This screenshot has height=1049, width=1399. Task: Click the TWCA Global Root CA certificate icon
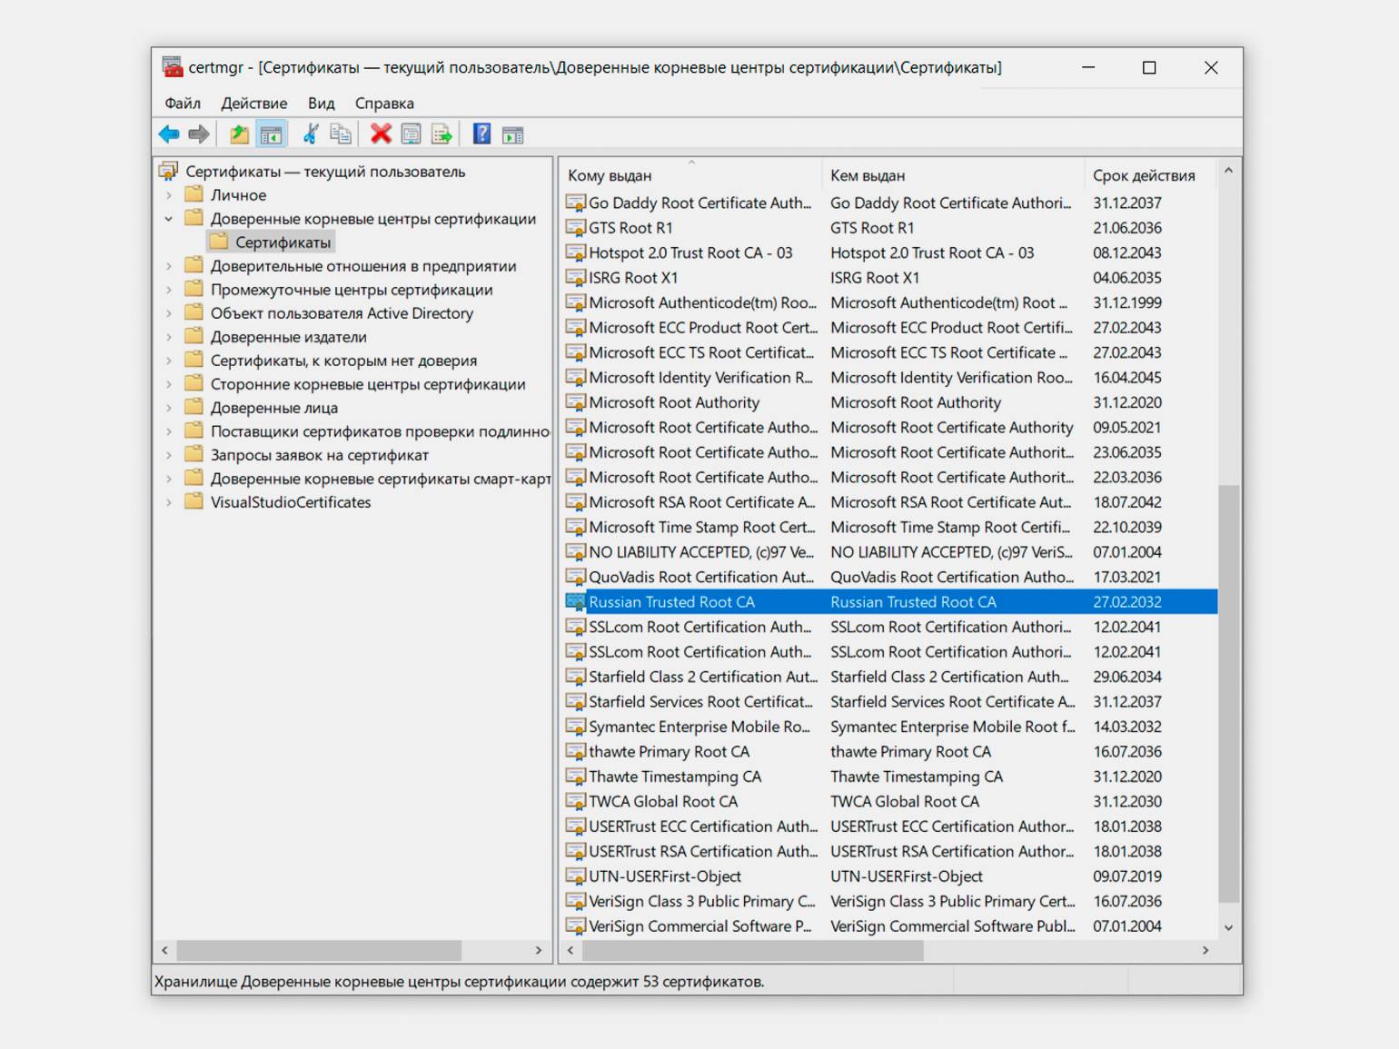(576, 801)
